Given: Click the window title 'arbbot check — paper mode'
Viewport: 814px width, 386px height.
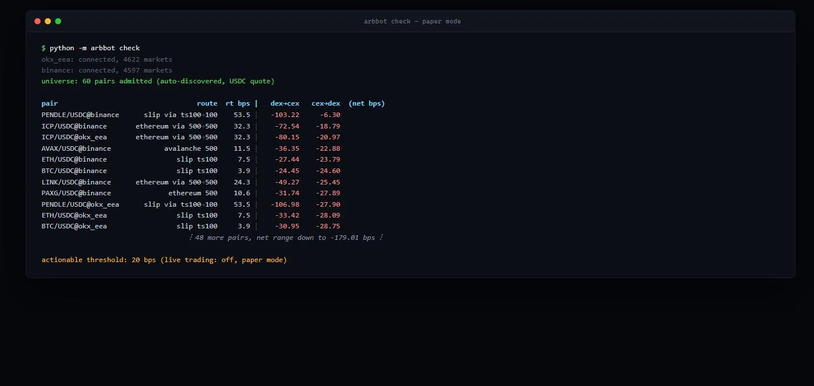Looking at the screenshot, I should click(x=412, y=21).
